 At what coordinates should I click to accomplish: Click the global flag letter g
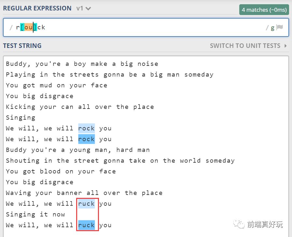click(272, 28)
